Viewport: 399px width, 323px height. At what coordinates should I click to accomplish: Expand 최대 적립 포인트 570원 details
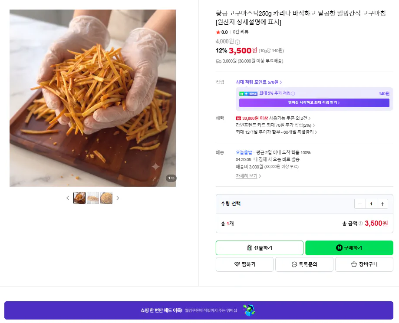pos(259,82)
